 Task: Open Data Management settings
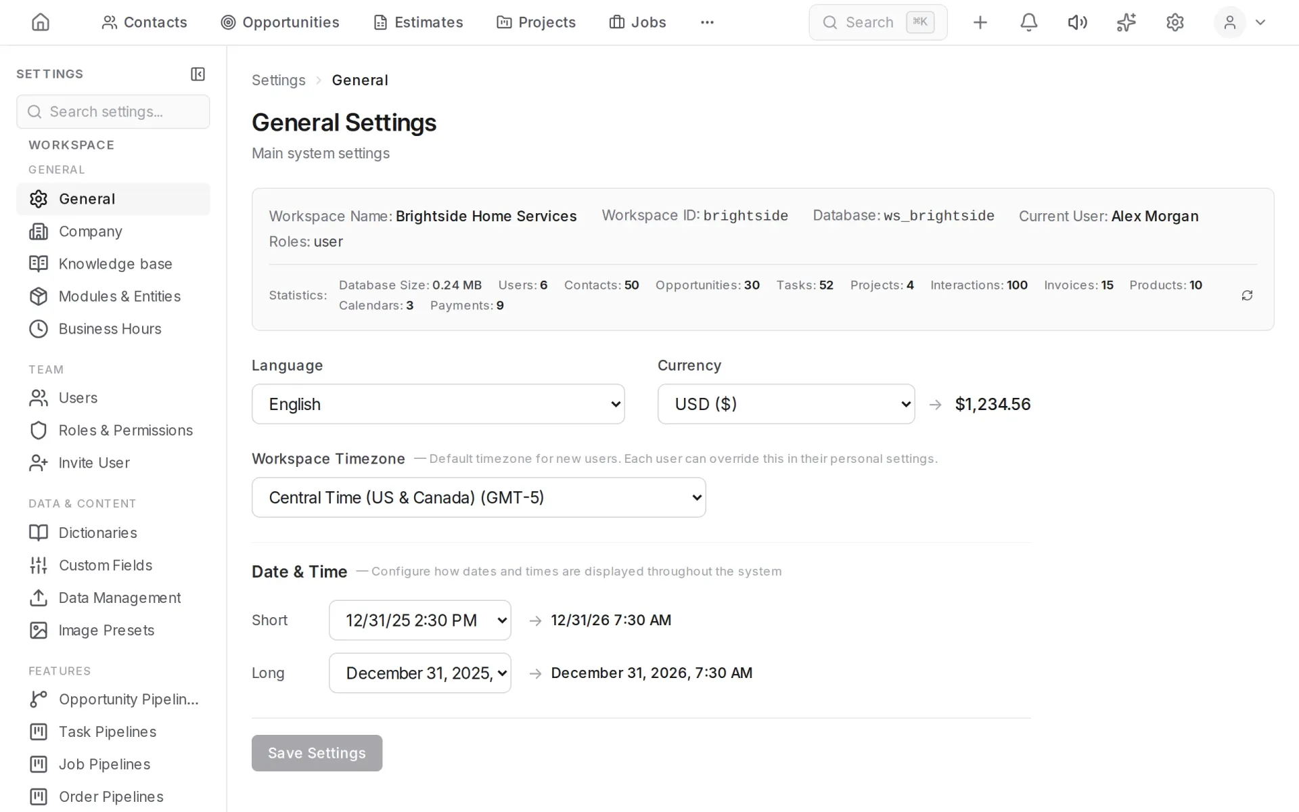coord(113,597)
